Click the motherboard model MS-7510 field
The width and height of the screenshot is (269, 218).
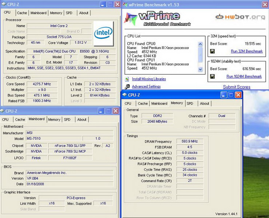(54, 138)
